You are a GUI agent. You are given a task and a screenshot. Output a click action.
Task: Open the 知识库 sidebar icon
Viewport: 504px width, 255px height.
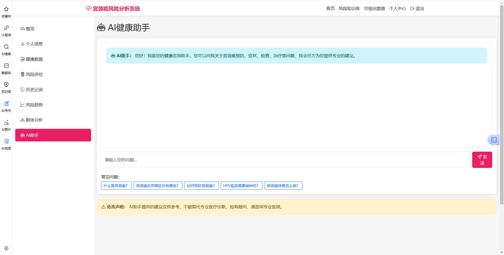tap(6, 87)
